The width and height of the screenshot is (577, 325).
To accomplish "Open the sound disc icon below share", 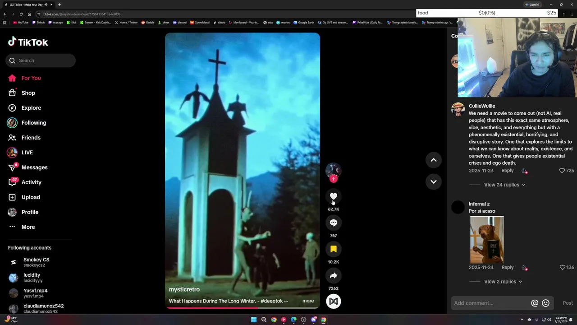I will (334, 302).
